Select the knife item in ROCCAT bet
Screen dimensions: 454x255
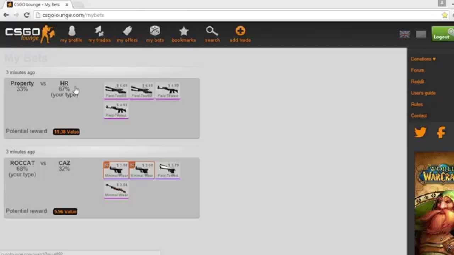(168, 171)
